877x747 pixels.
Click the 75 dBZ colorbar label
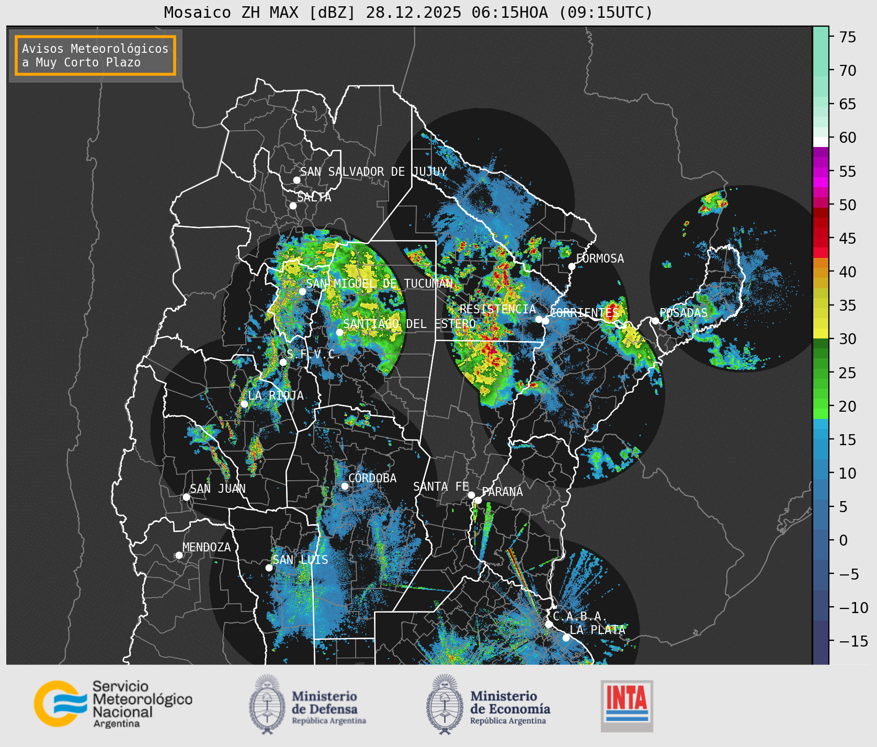coord(847,37)
